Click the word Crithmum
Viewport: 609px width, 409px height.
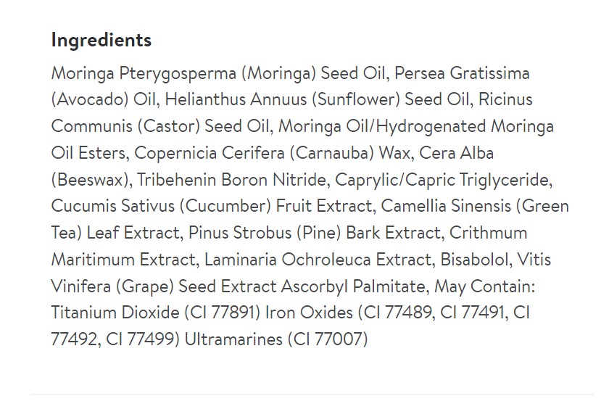tap(489, 233)
